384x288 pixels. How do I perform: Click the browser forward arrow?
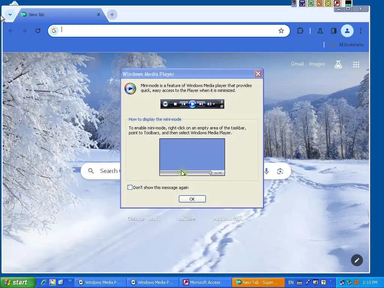point(24,31)
